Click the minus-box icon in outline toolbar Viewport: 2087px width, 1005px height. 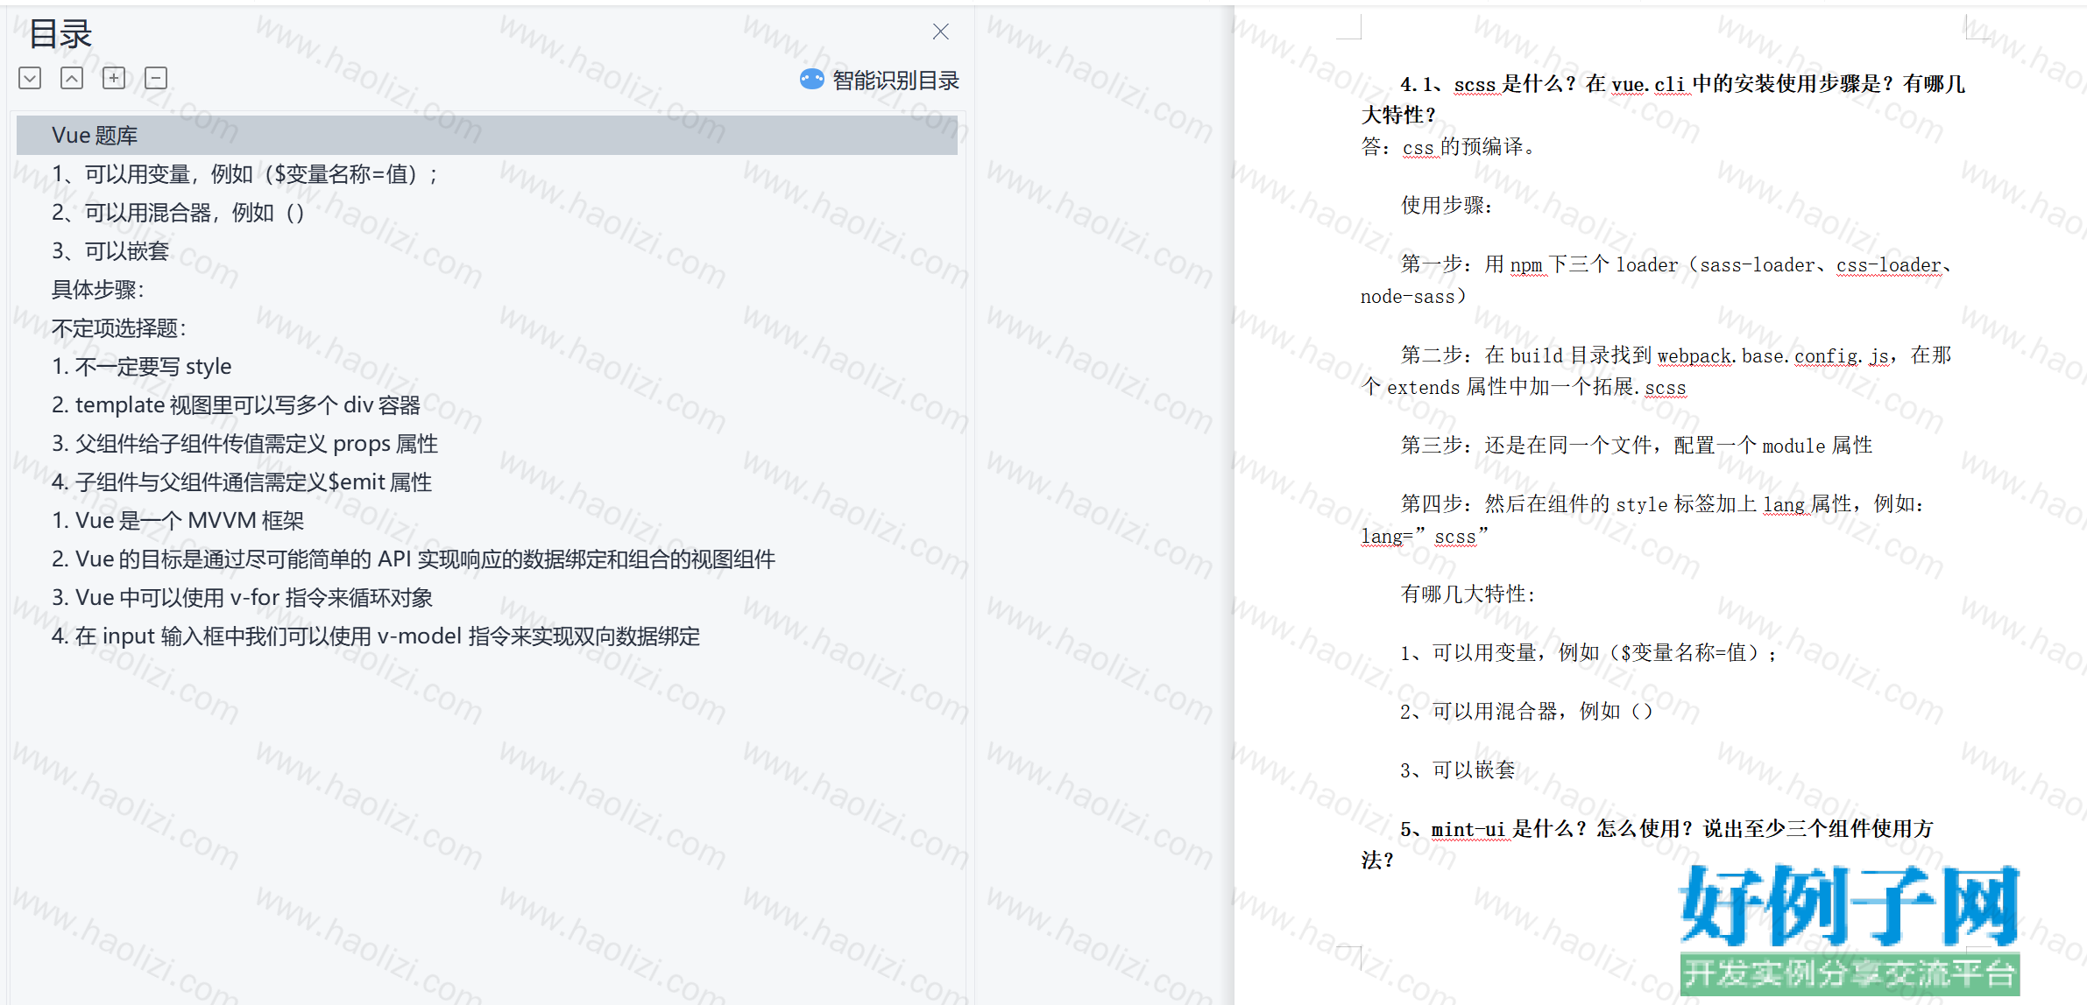tap(156, 79)
